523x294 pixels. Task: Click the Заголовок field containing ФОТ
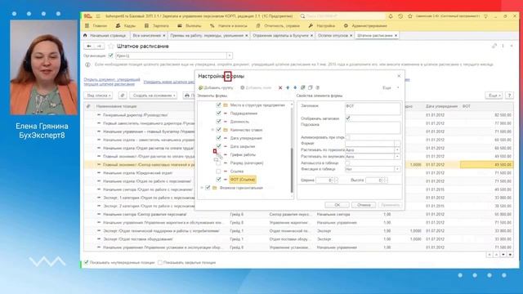point(373,109)
